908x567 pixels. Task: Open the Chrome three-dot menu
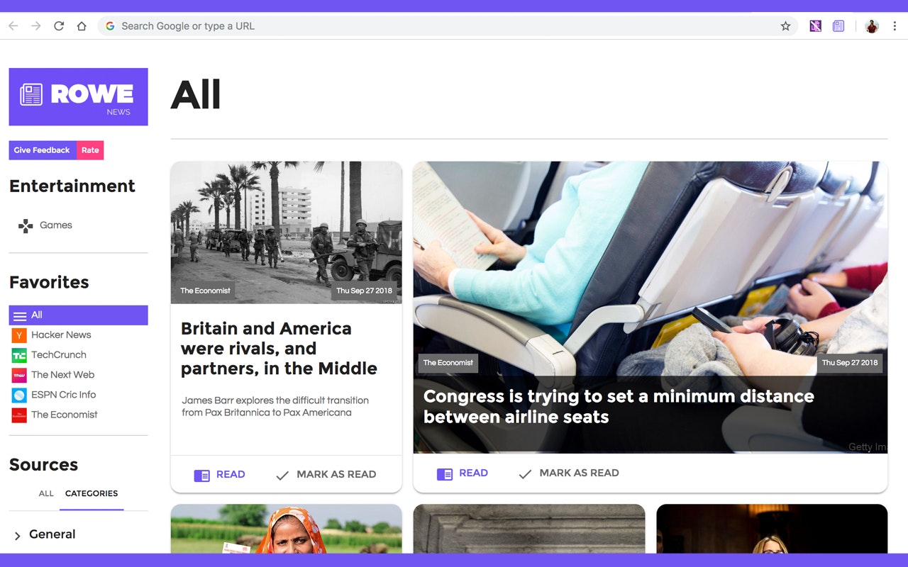tap(895, 26)
